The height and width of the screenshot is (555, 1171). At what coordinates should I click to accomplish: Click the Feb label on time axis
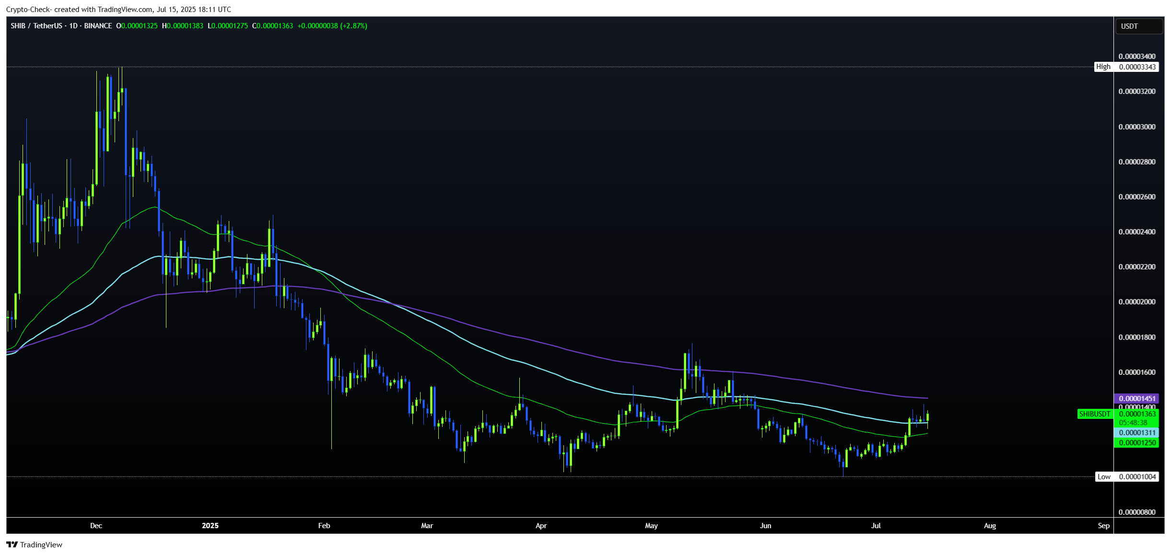click(324, 526)
